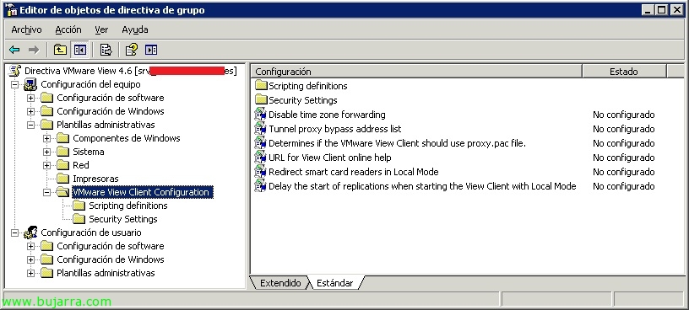The width and height of the screenshot is (689, 310).
Task: Click the Back arrow toolbar icon
Action: tap(14, 50)
